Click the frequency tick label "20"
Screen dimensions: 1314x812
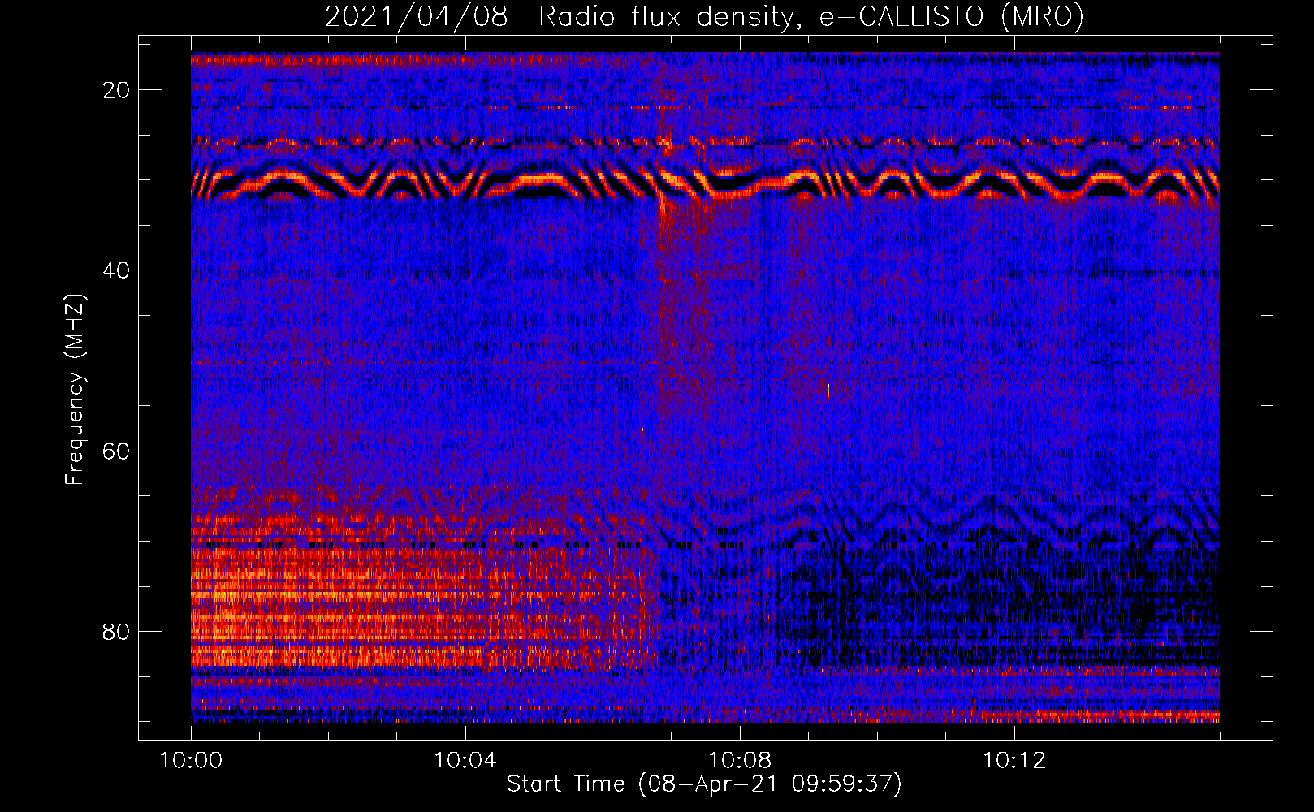coord(117,90)
